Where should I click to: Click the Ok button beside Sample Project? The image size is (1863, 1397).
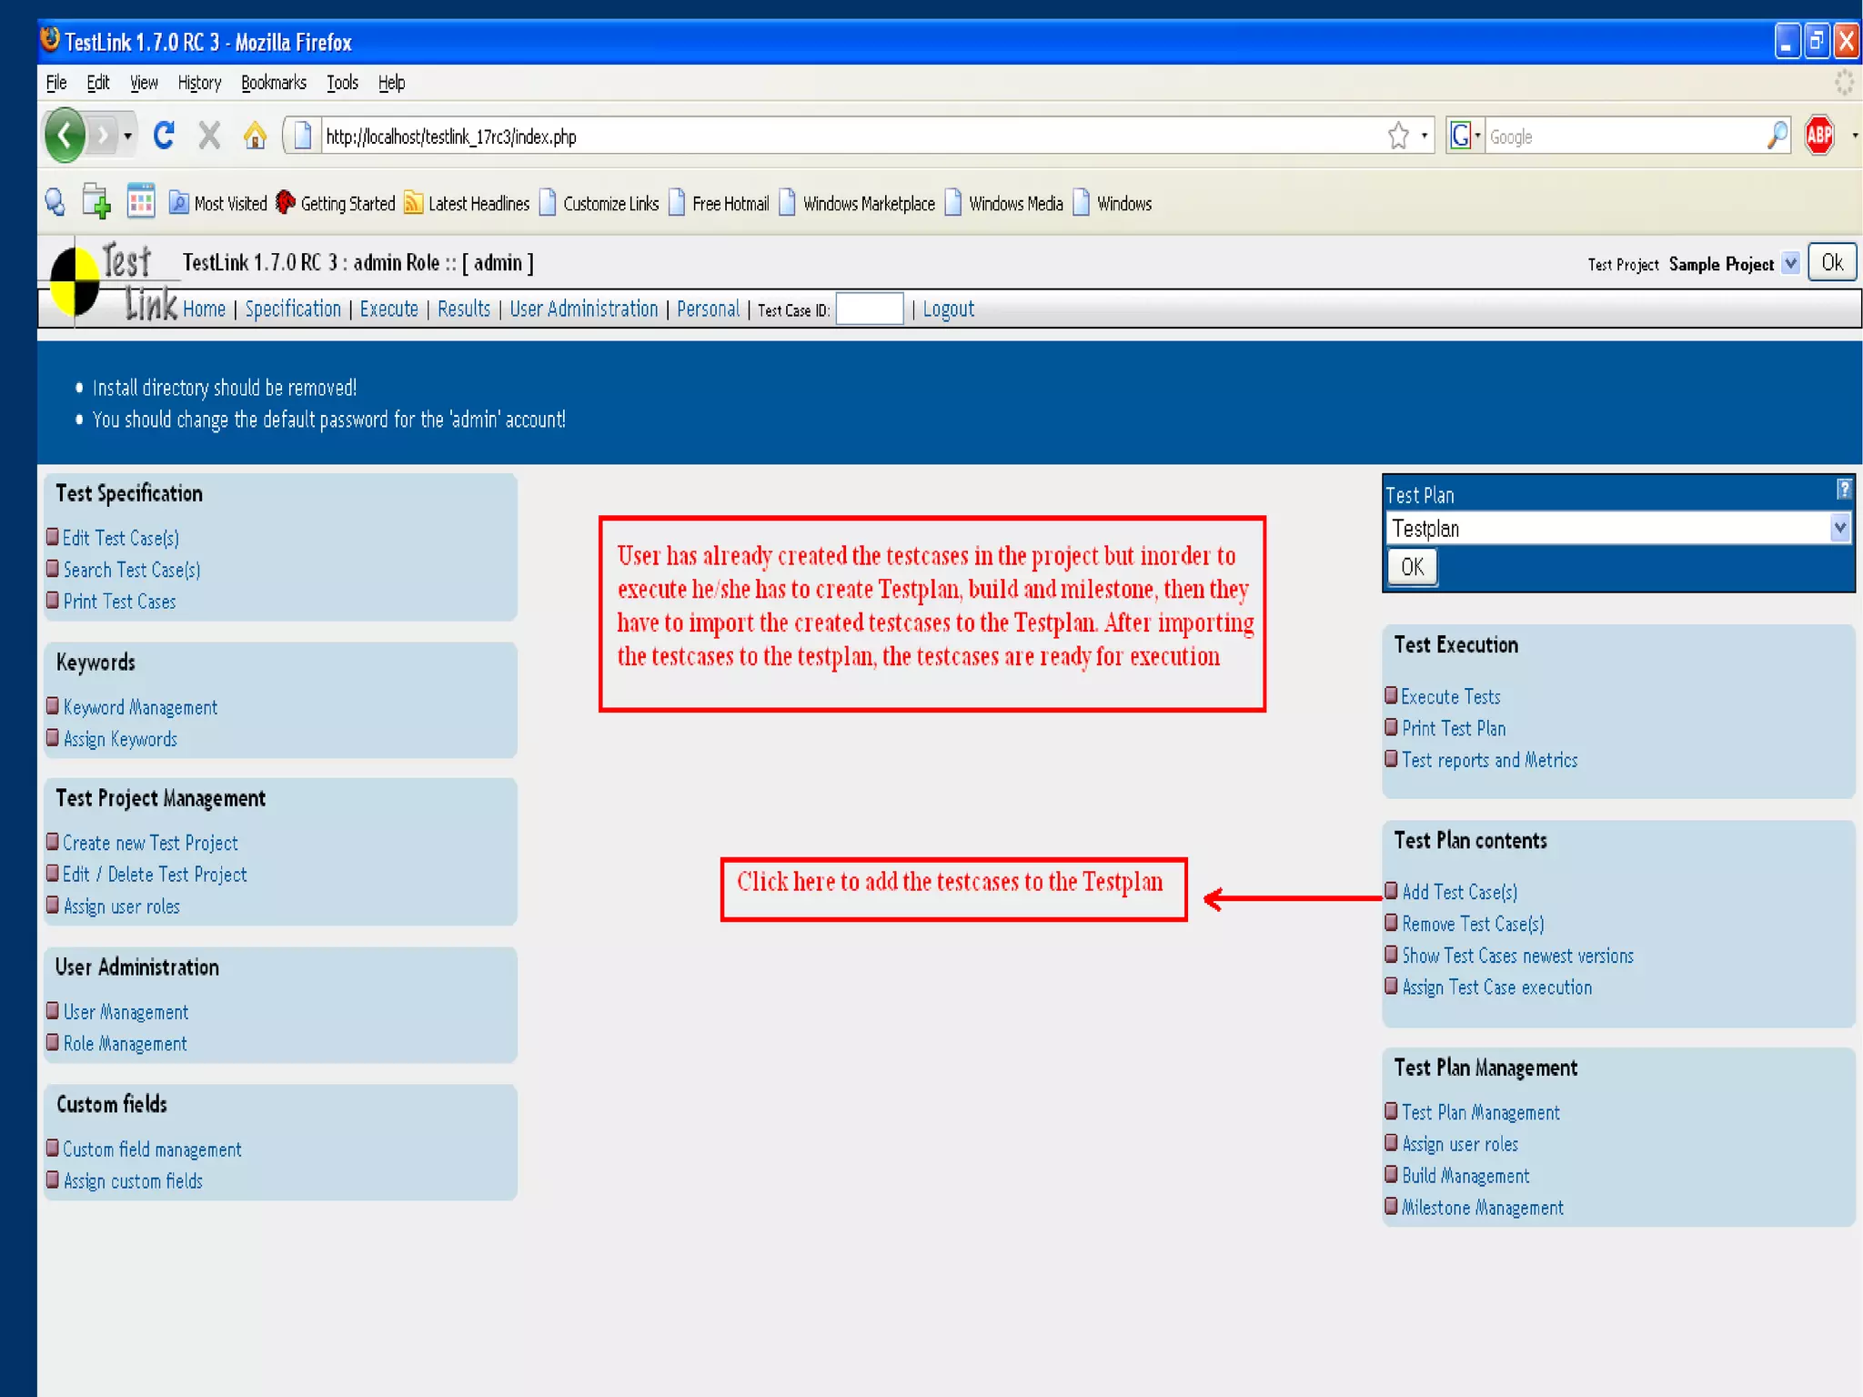point(1832,263)
